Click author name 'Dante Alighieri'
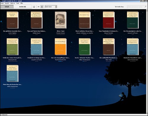148x116 pixels. [x=12, y=33]
